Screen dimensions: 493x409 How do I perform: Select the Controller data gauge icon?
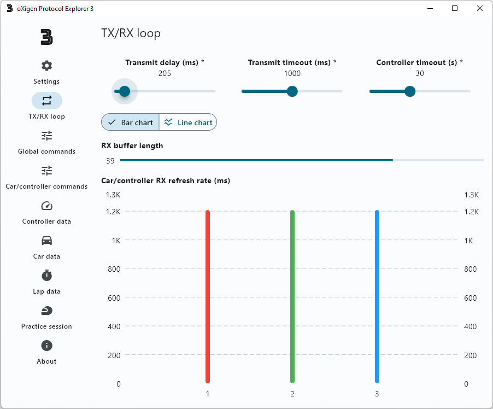point(46,205)
